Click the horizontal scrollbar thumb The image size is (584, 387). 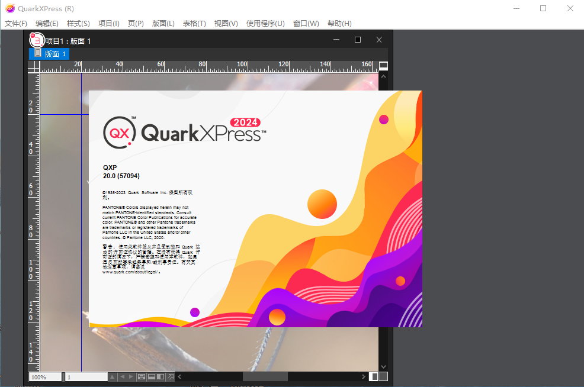pyautogui.click(x=265, y=376)
